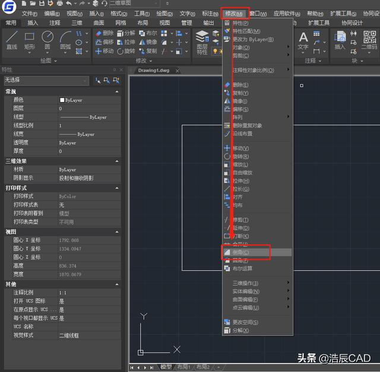The image size is (380, 372).
Task: Expand the 块 ribbon panel arrow
Action: pos(362,61)
